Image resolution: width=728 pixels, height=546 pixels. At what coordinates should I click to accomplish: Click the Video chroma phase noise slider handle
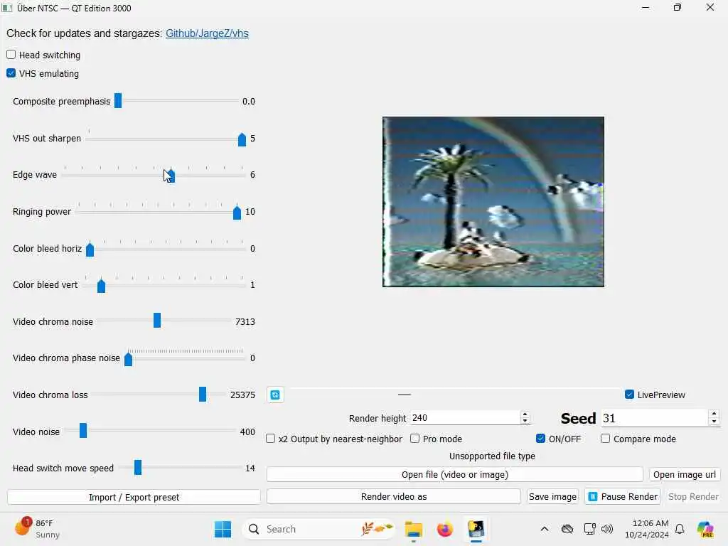pos(128,359)
